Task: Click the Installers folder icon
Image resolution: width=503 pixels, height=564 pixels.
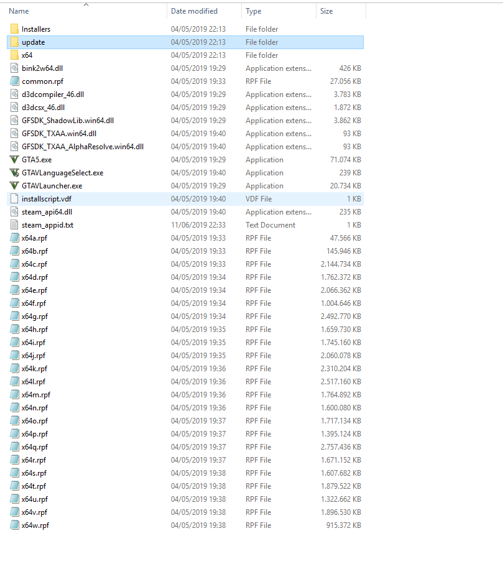Action: [x=14, y=29]
